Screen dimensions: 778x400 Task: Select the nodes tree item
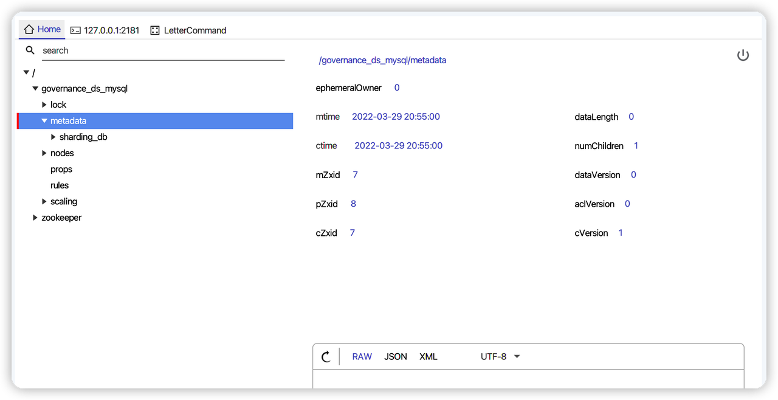(62, 153)
